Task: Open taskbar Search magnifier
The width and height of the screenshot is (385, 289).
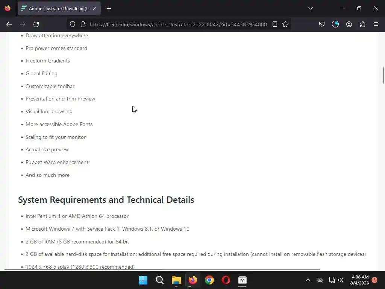Action: coord(159,280)
